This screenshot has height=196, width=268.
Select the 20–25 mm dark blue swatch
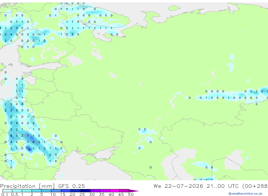[76, 191]
